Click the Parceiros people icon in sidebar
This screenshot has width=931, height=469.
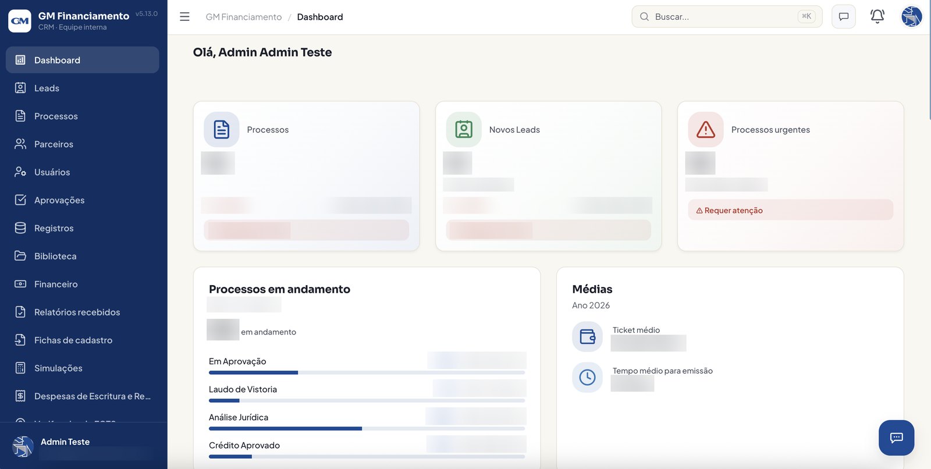(20, 144)
